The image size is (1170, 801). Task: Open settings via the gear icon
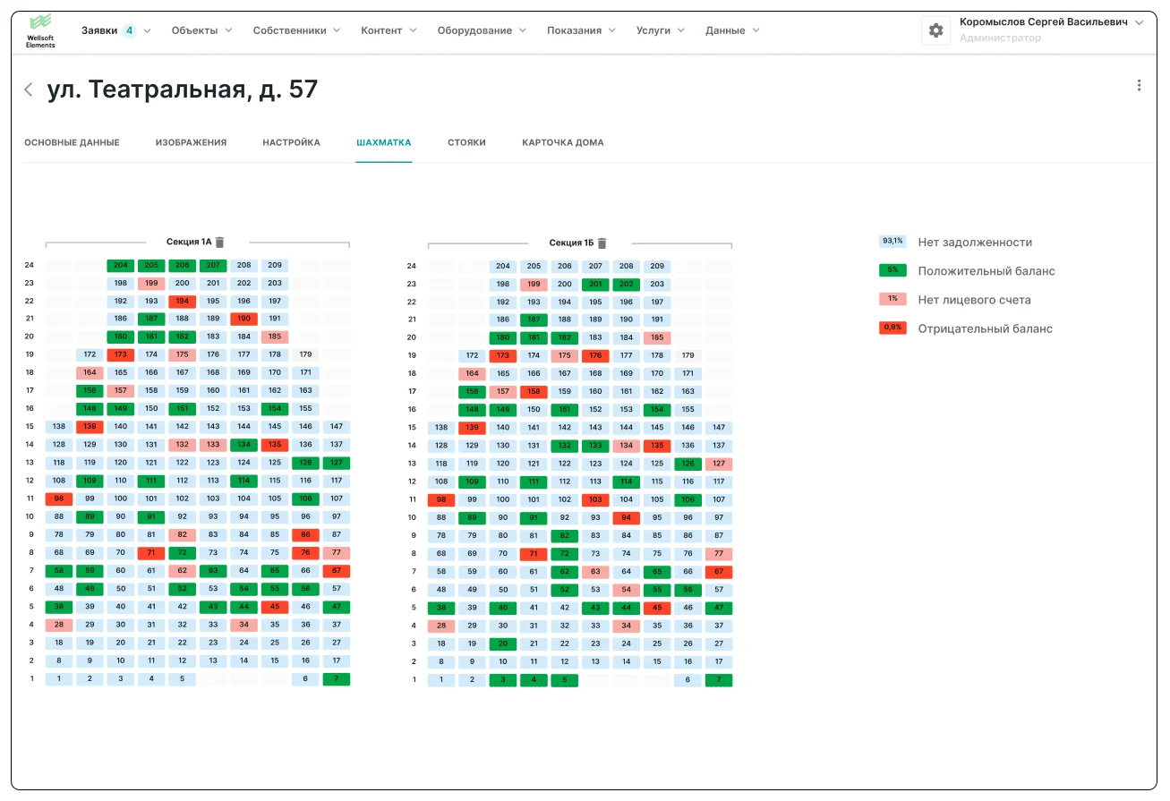935,30
